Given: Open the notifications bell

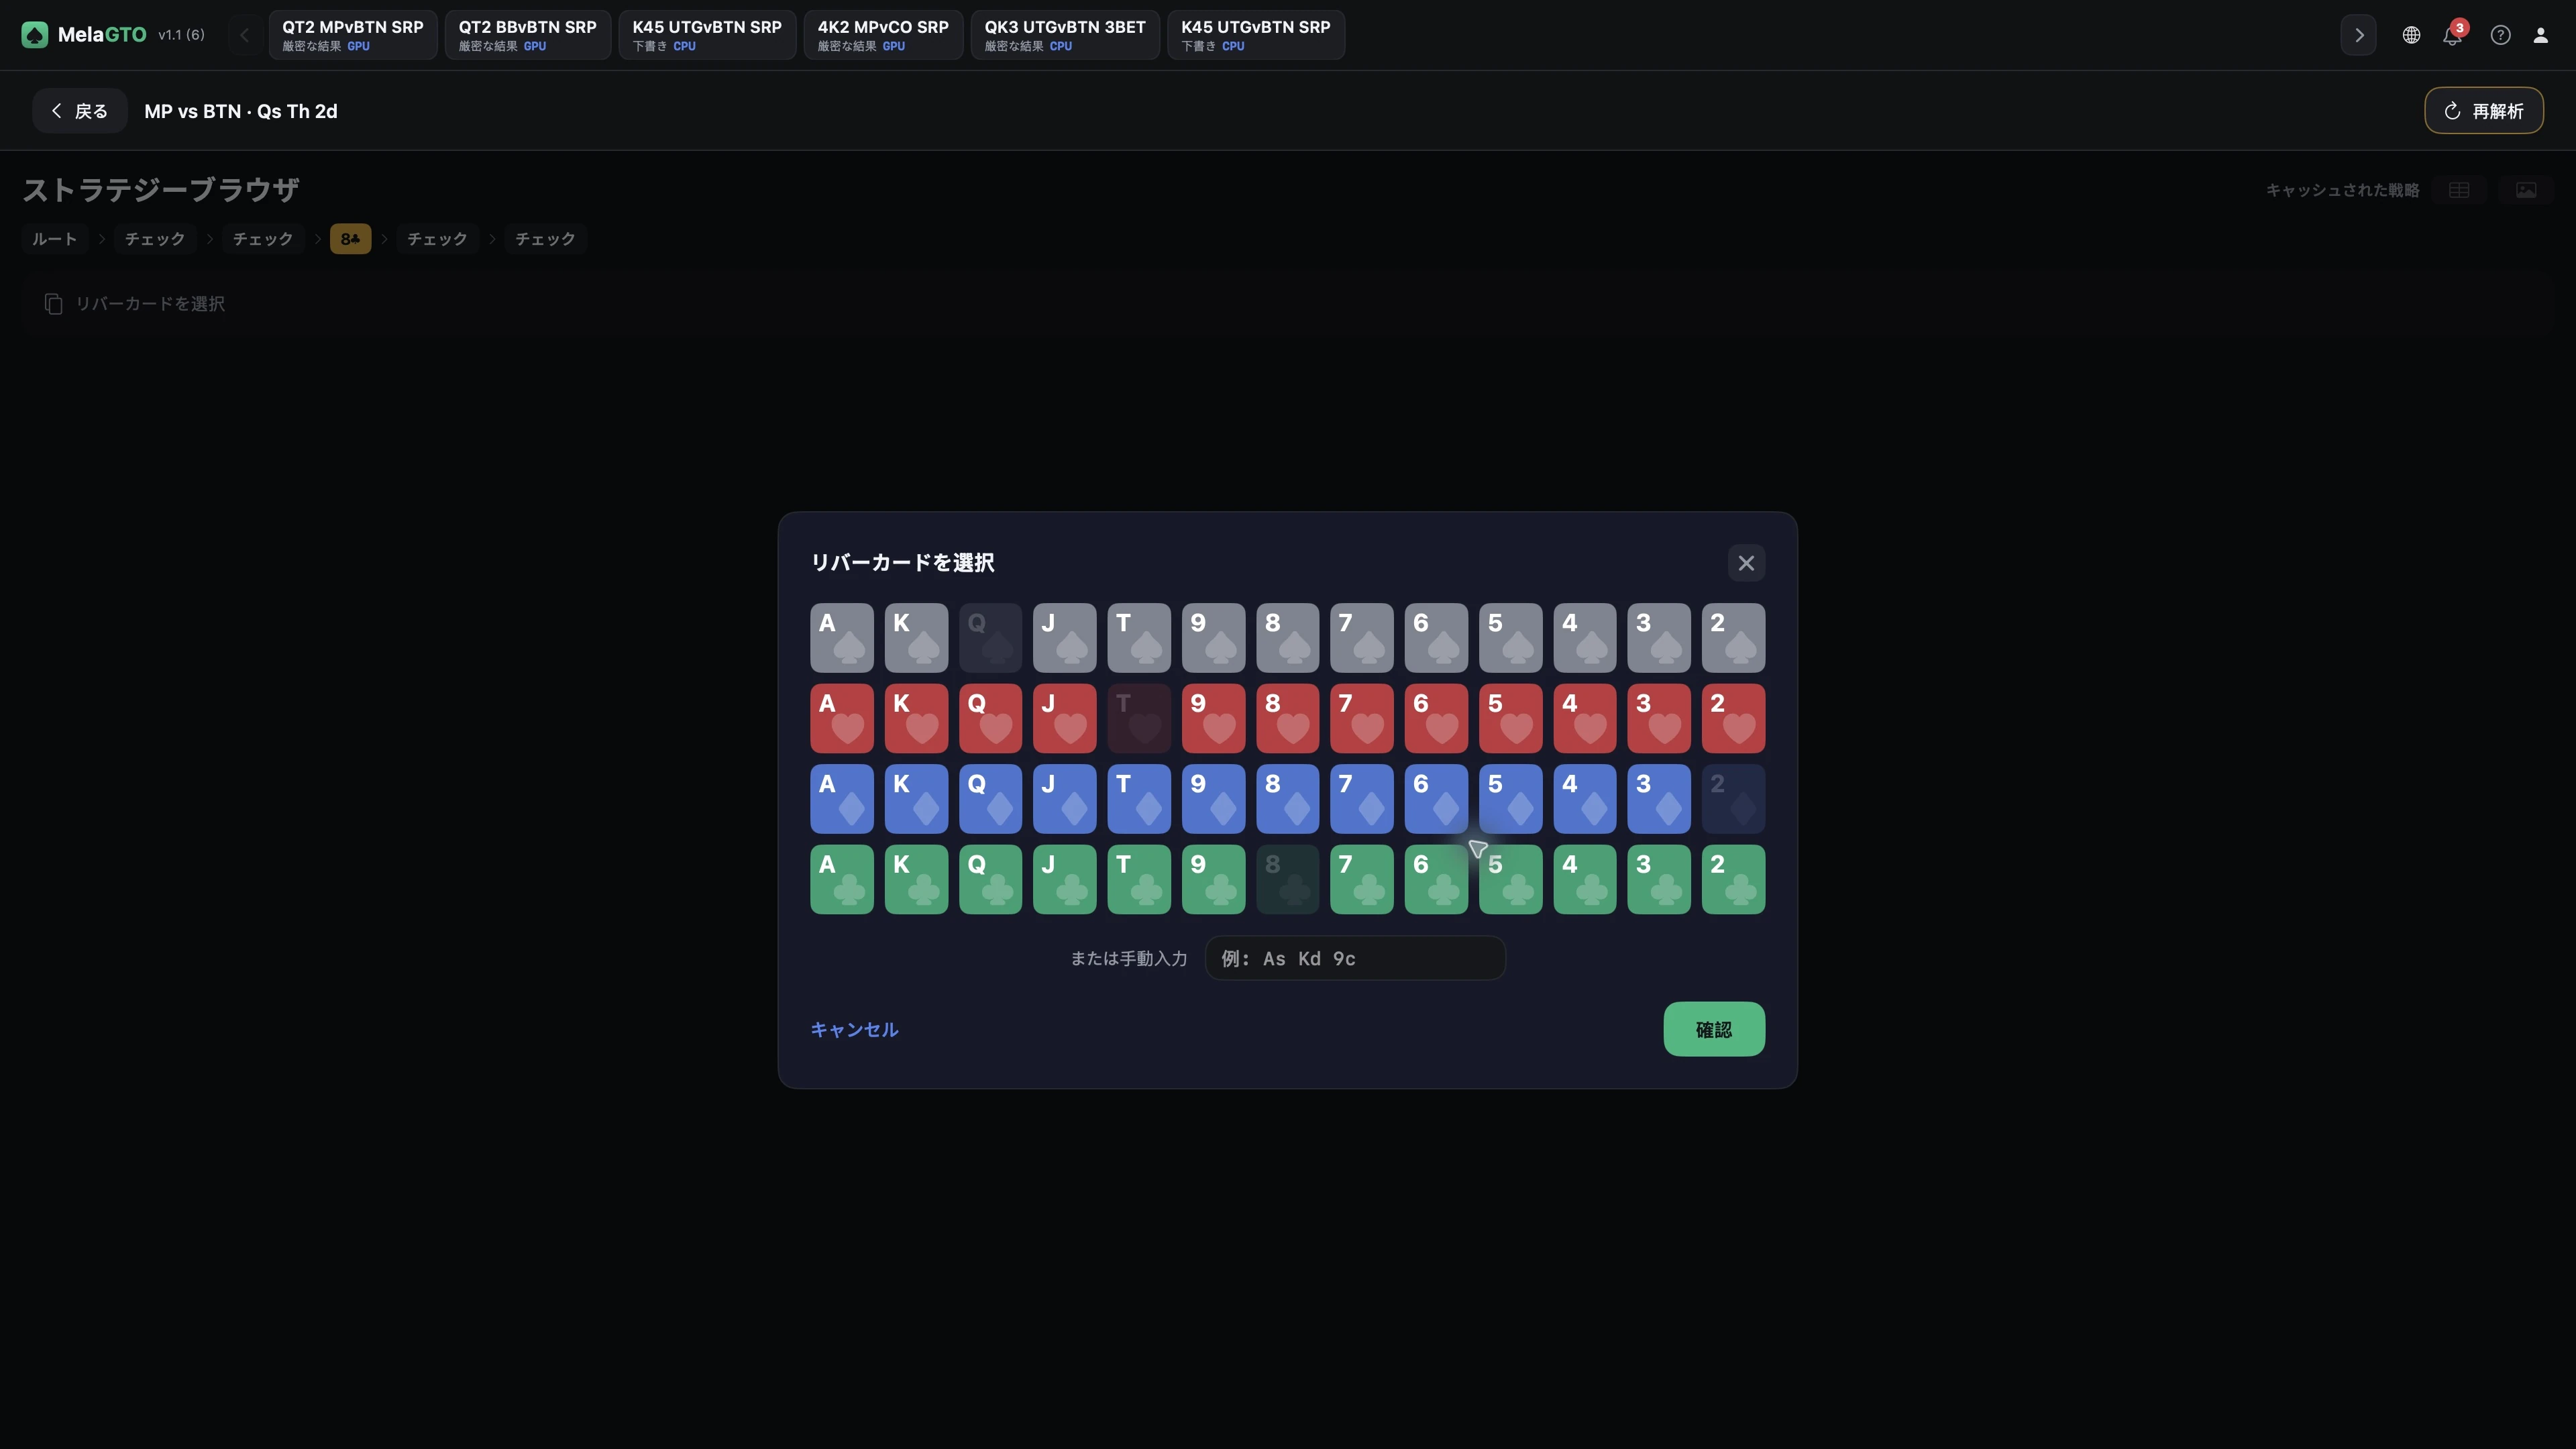Looking at the screenshot, I should [2452, 35].
